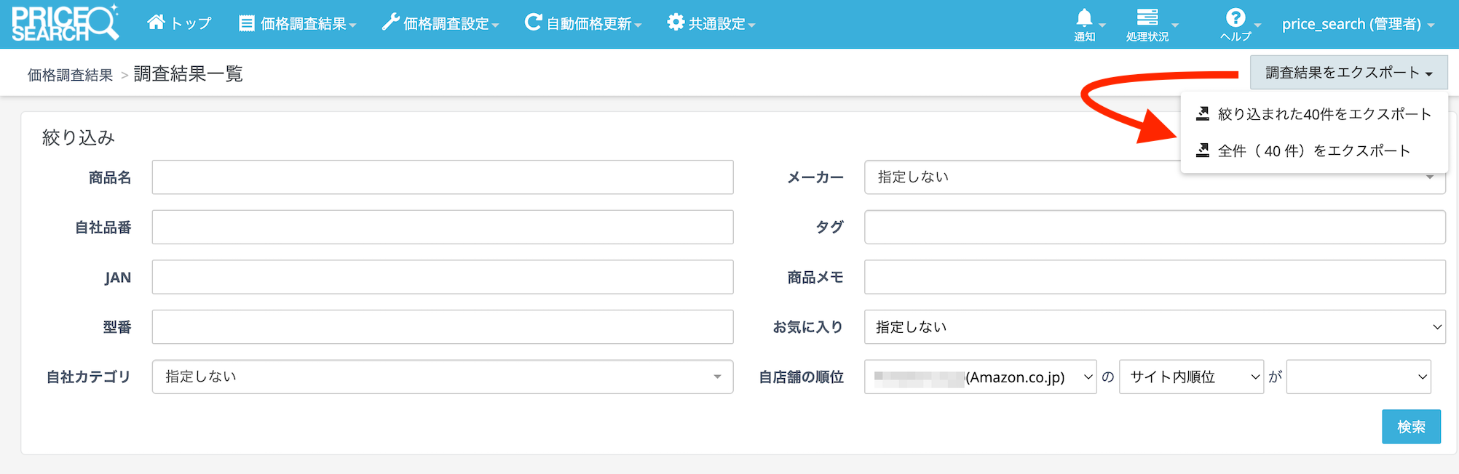This screenshot has height=474, width=1459.
Task: Open the 通知 bell icon
Action: [x=1084, y=18]
